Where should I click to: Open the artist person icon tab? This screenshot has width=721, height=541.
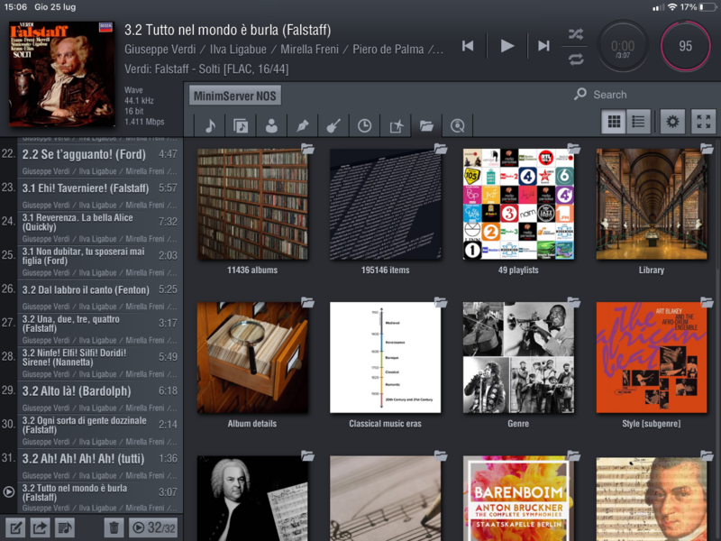[x=271, y=126]
